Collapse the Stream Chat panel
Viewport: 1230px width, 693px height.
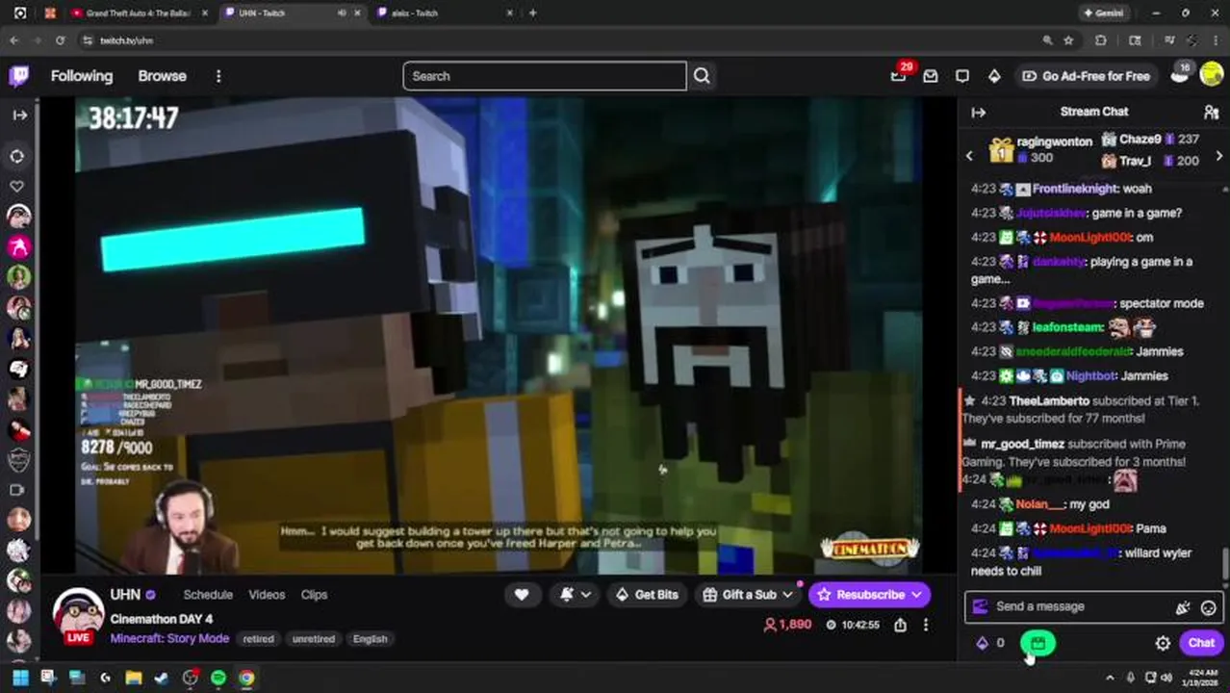(x=978, y=113)
